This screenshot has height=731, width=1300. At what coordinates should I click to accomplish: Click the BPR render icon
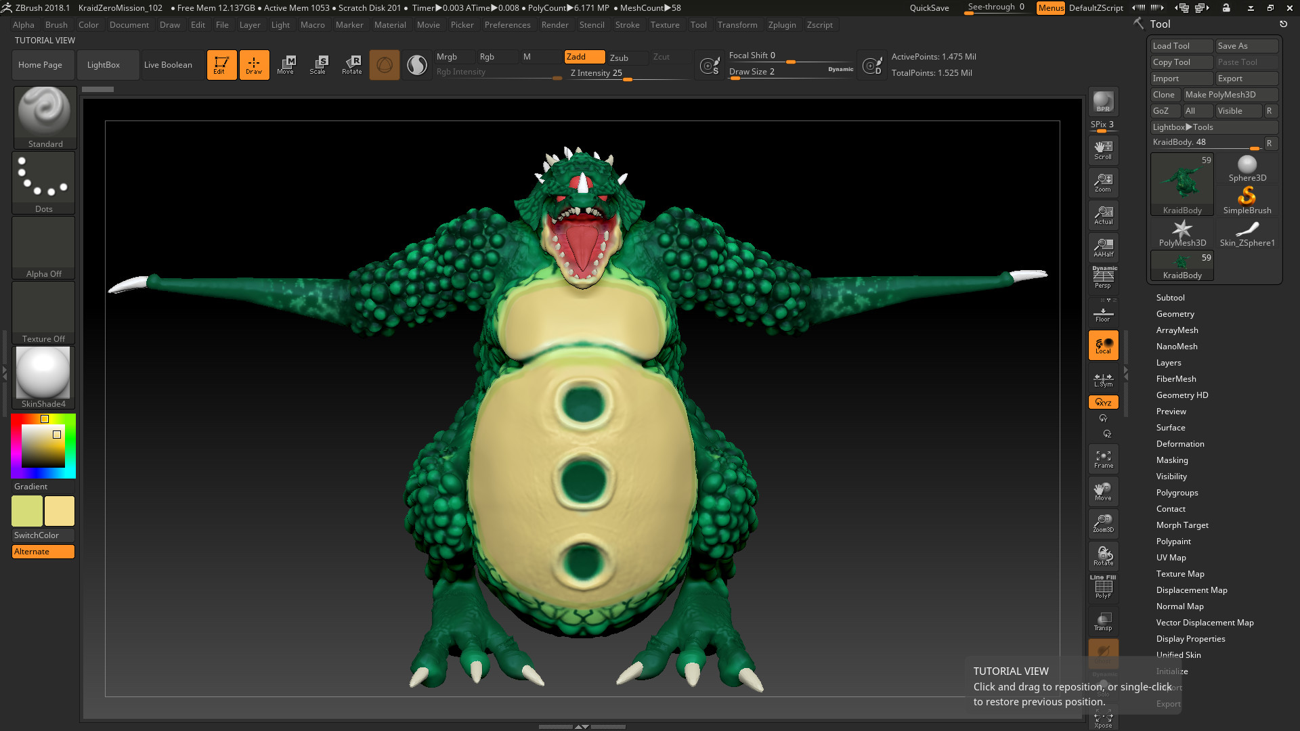tap(1103, 102)
